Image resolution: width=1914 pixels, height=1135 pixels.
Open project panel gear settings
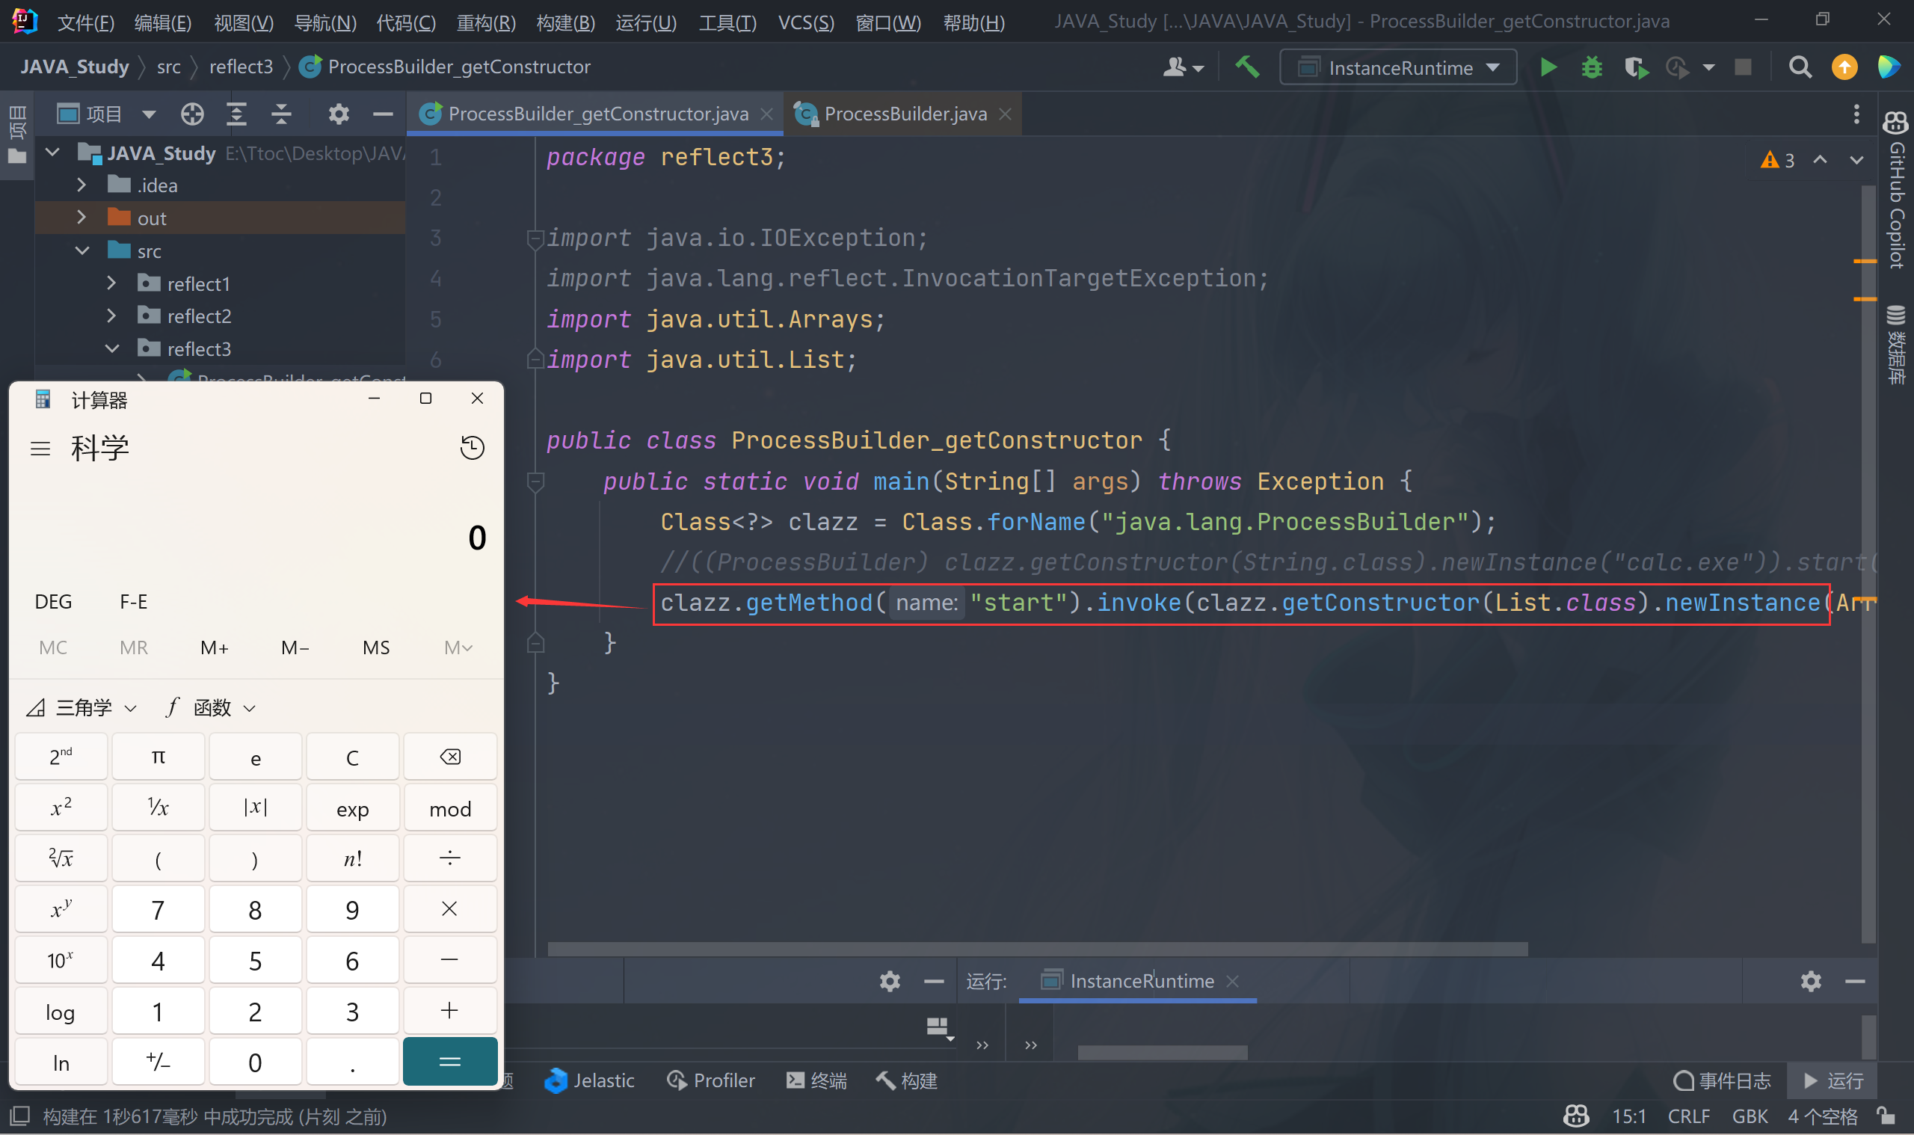click(339, 114)
